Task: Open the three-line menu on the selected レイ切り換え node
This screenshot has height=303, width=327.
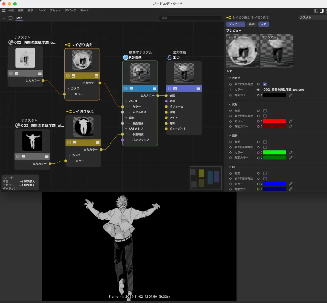Action: coord(96,76)
